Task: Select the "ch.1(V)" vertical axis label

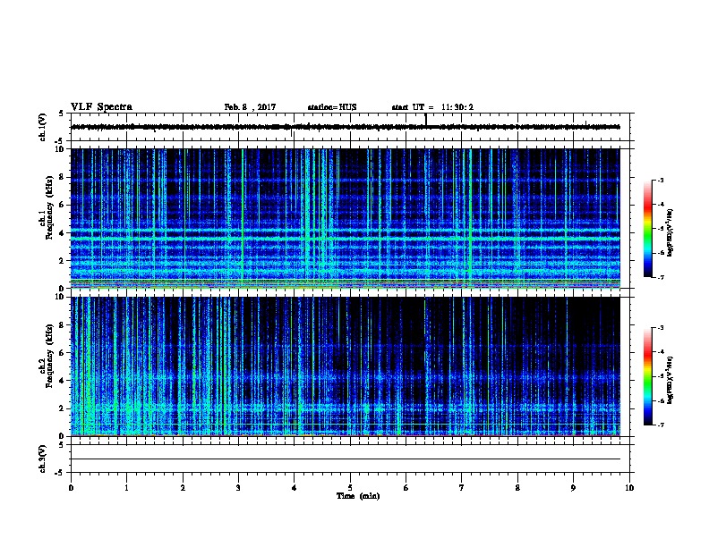Action: (x=42, y=127)
